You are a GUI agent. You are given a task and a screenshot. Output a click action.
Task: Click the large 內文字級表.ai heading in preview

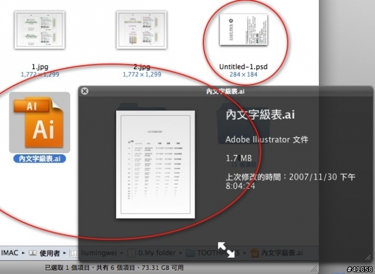[260, 114]
